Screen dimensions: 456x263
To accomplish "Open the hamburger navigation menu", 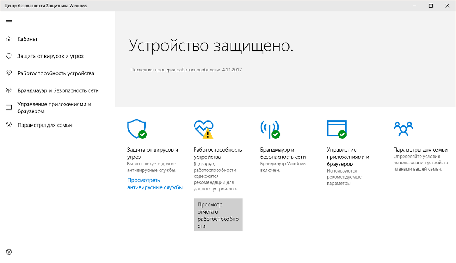I will point(9,21).
